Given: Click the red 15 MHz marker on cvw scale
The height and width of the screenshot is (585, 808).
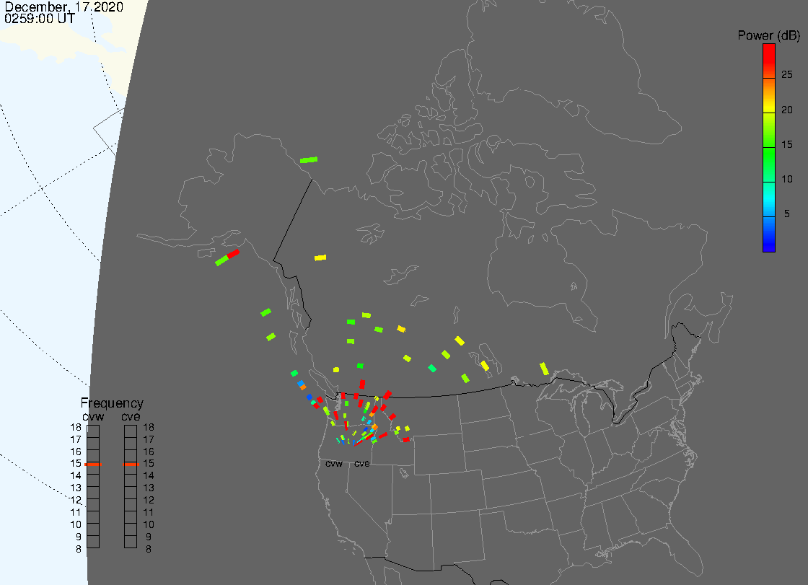Looking at the screenshot, I should (x=93, y=465).
